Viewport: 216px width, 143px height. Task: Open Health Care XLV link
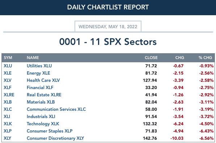pyautogui.click(x=43, y=80)
